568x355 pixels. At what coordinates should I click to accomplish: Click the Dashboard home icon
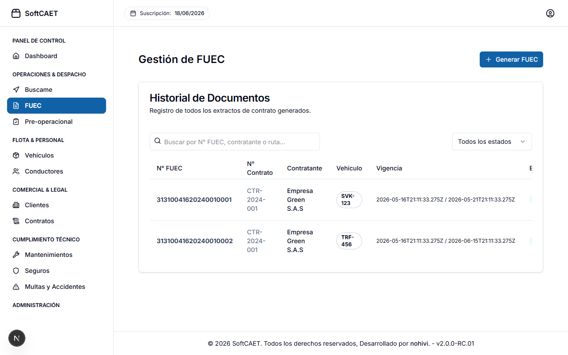click(x=16, y=56)
